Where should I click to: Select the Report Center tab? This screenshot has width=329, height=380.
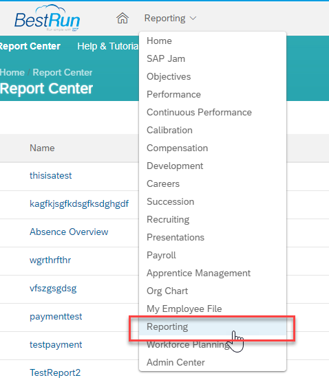point(30,46)
